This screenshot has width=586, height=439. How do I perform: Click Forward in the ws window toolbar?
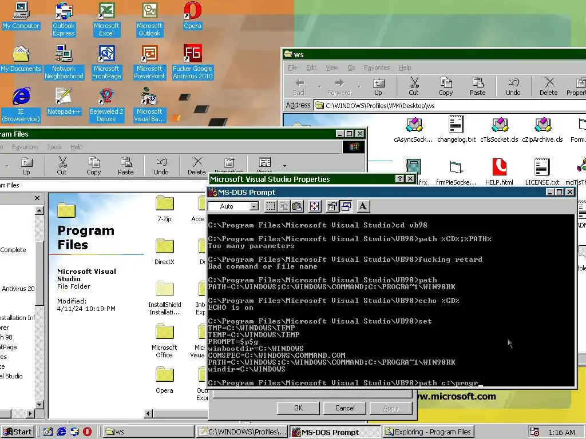point(339,86)
